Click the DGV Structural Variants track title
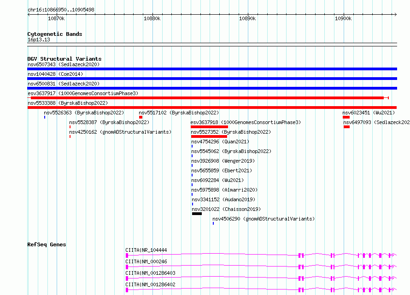Viewport: 410px width, 295px height. 64,59
